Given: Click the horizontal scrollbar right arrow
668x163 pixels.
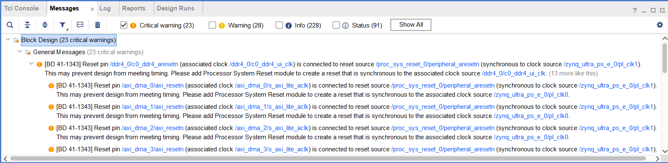Looking at the screenshot, I should tap(658, 158).
